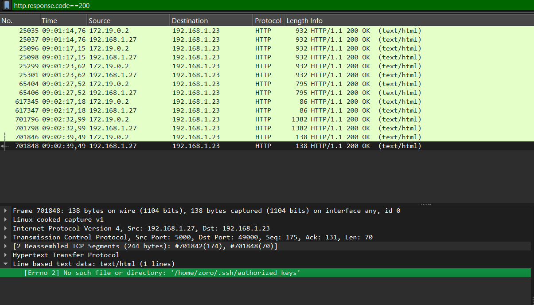Sort by Protocol column header

tap(268, 21)
